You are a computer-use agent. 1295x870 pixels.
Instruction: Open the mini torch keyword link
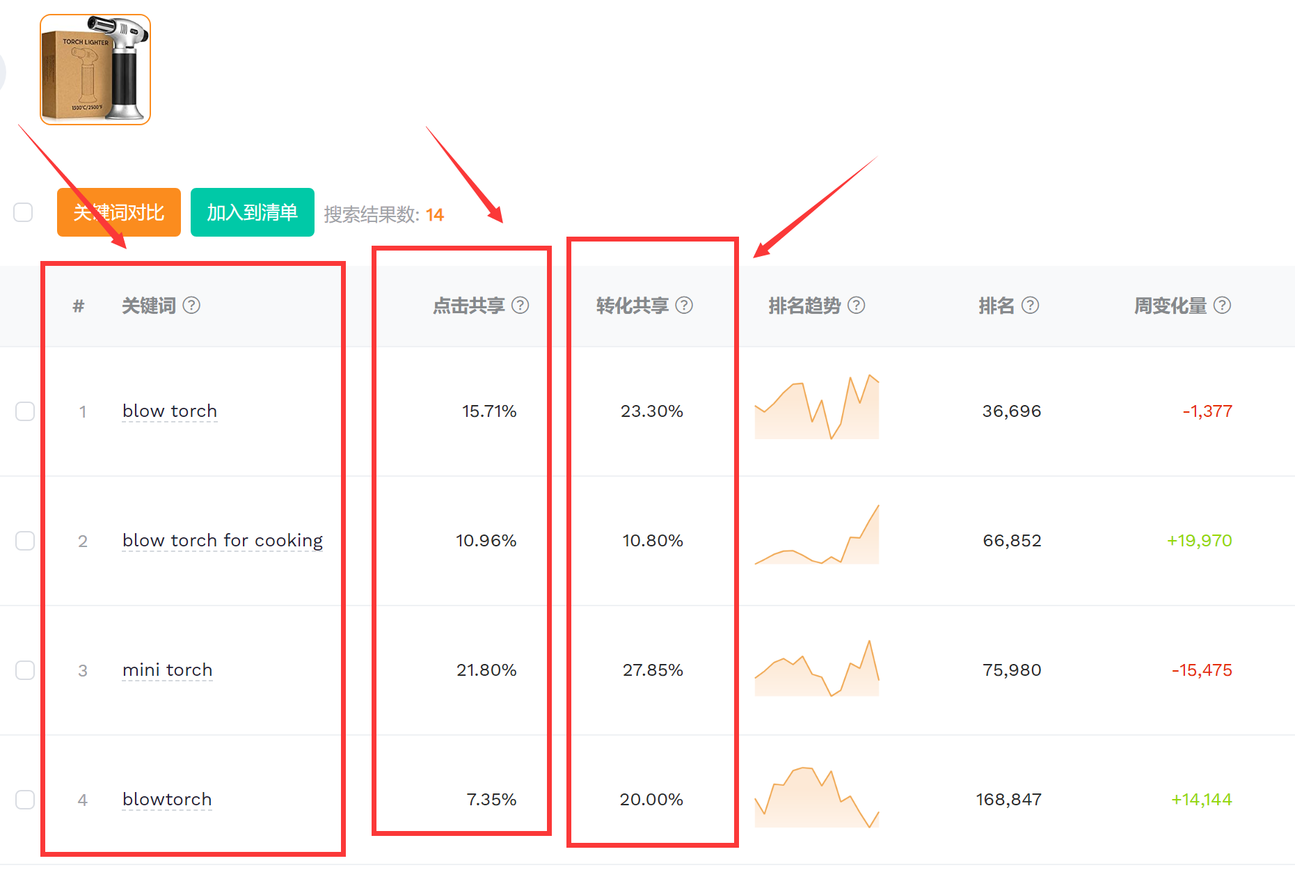click(167, 670)
